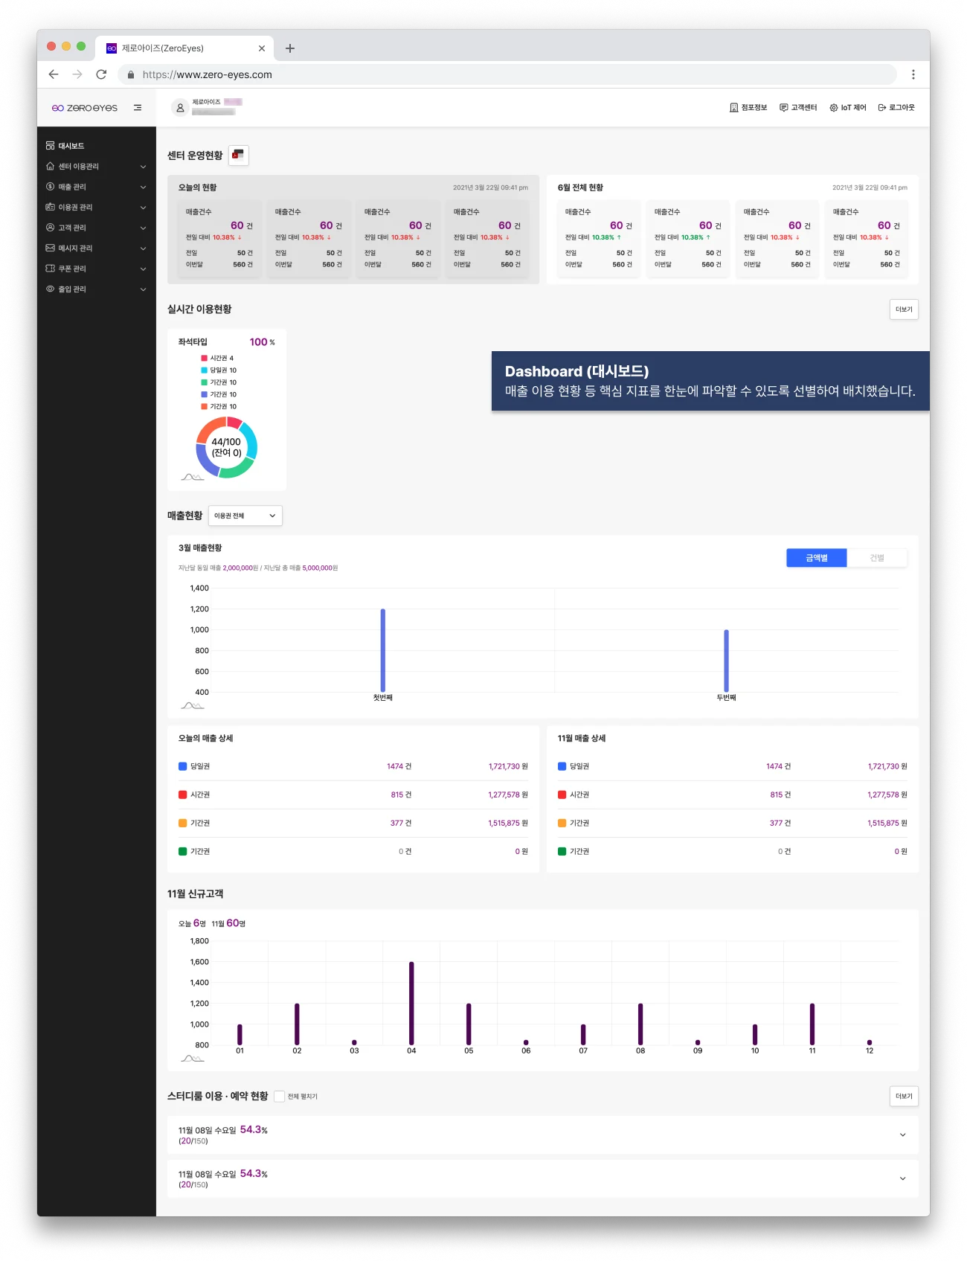Image resolution: width=967 pixels, height=1261 pixels.
Task: Open 점포정보 store info in header
Action: pos(748,108)
